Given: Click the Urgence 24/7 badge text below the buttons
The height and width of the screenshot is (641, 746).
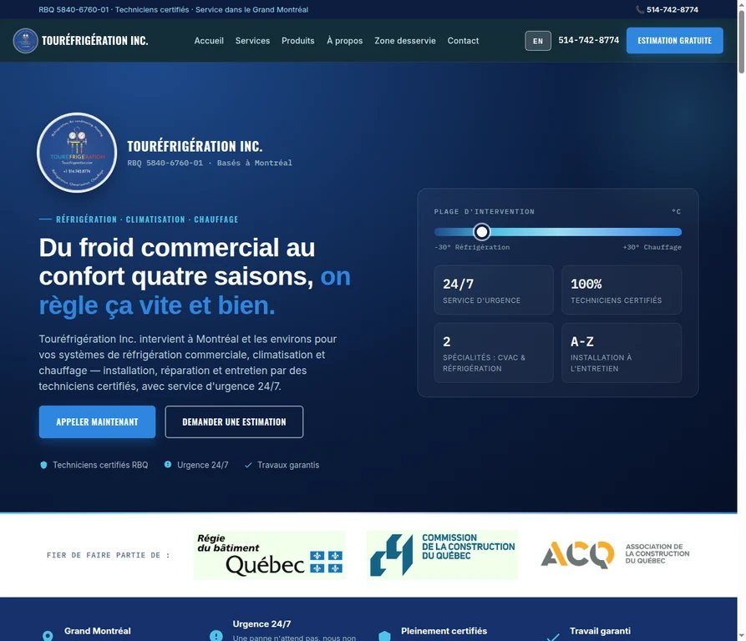Looking at the screenshot, I should 203,465.
